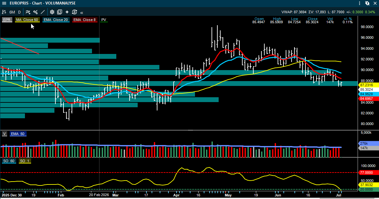Click the 98.0000 price axis label
This screenshot has width=379, height=199.
click(x=367, y=27)
